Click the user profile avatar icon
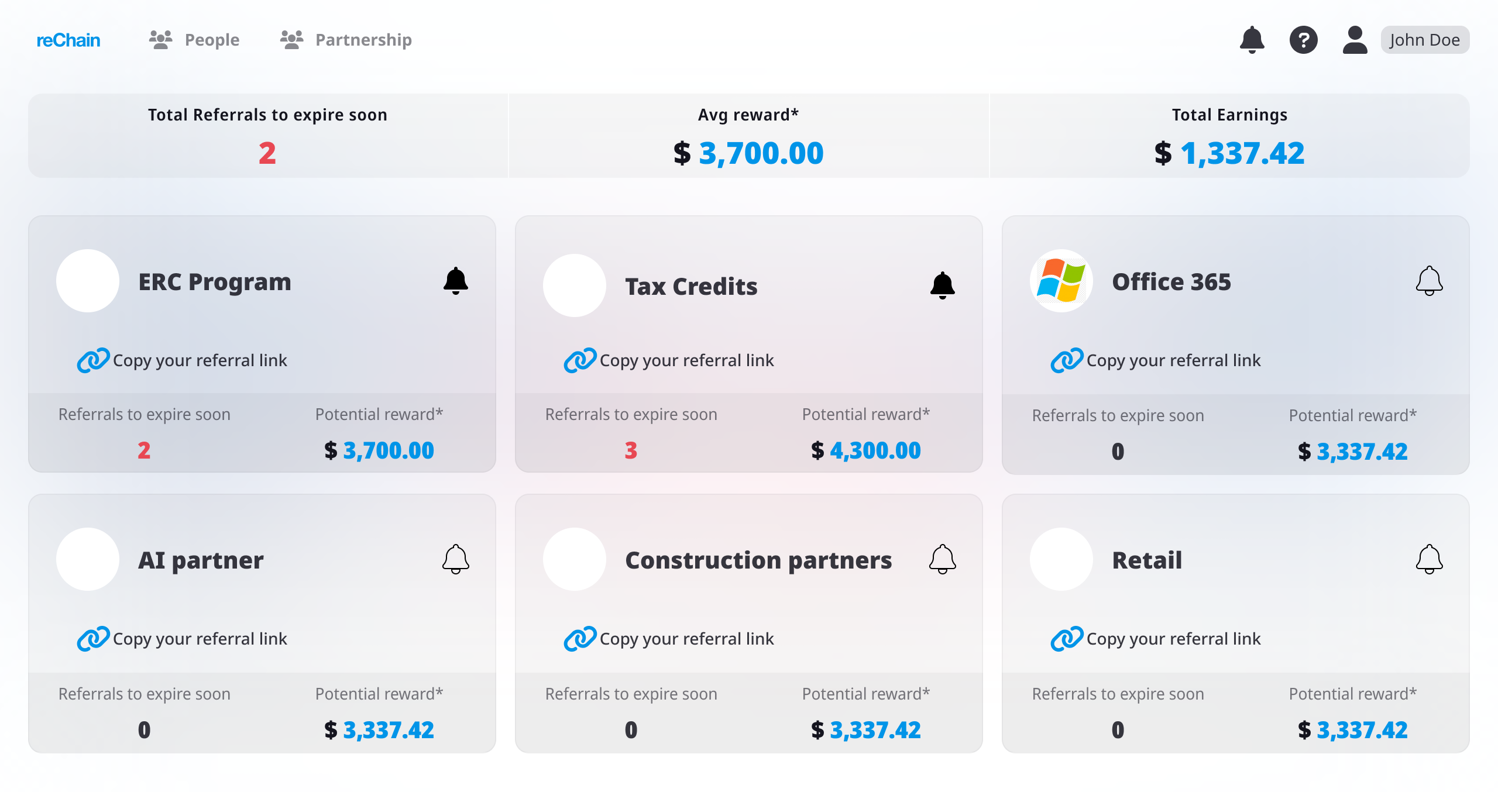Viewport: 1498px width, 792px height. (x=1355, y=40)
